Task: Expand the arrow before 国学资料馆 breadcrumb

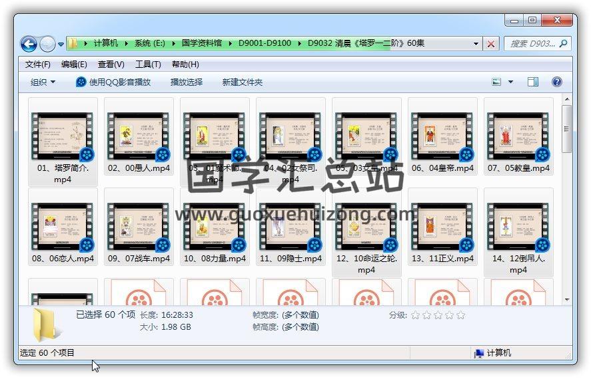Action: [174, 44]
